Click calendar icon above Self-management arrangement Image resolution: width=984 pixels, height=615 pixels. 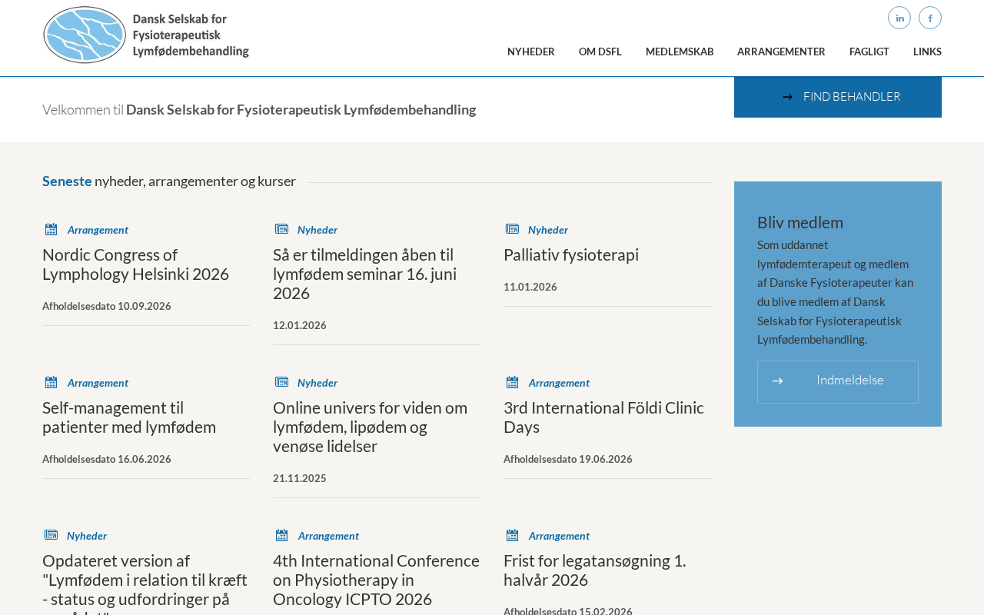click(52, 382)
